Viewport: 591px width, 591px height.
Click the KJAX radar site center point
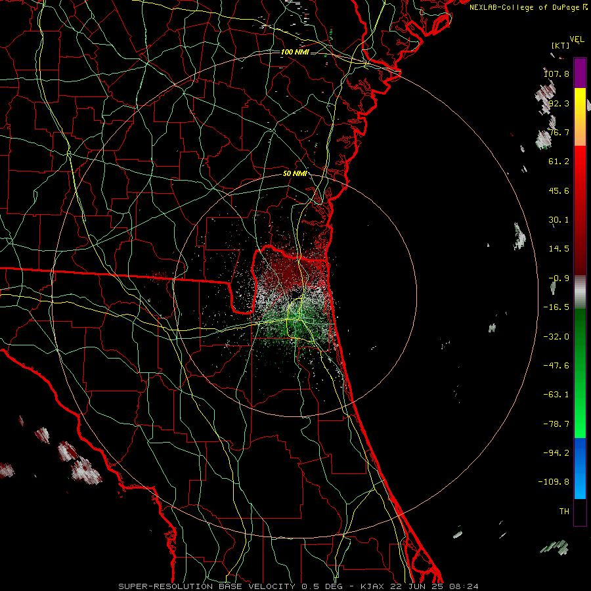point(295,295)
